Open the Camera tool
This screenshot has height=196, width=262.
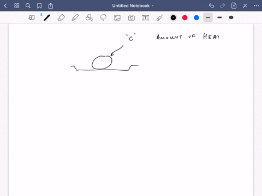click(132, 18)
